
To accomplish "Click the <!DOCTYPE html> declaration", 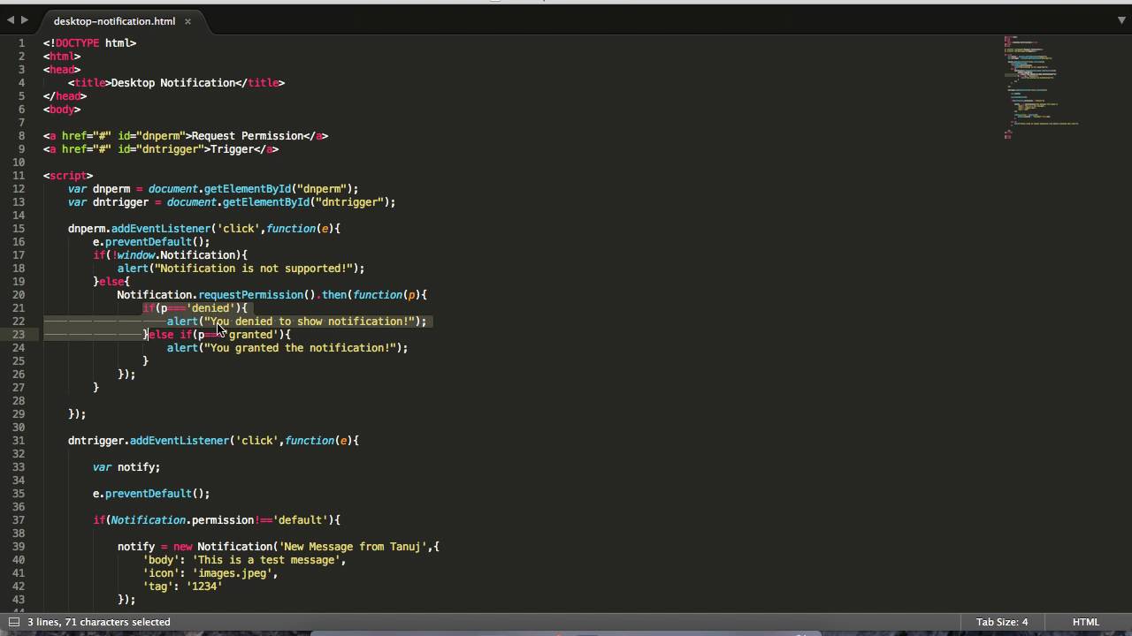I will 89,43.
